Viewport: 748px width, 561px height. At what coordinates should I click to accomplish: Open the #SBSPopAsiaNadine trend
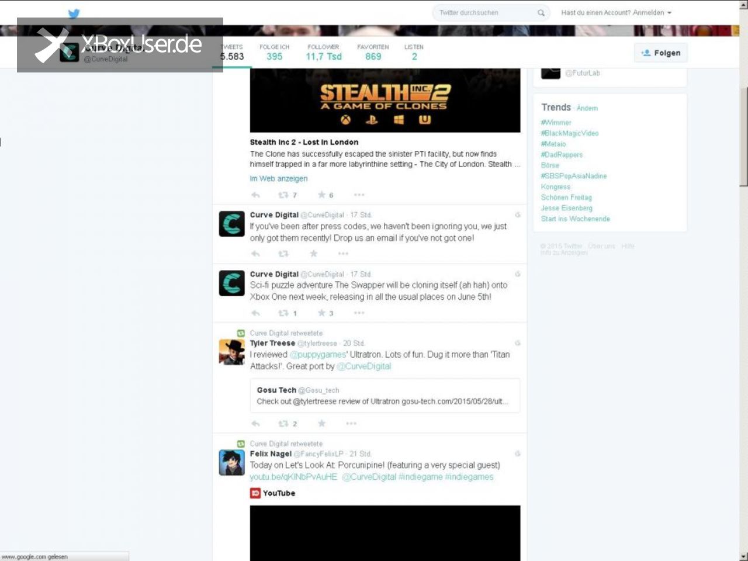[574, 176]
